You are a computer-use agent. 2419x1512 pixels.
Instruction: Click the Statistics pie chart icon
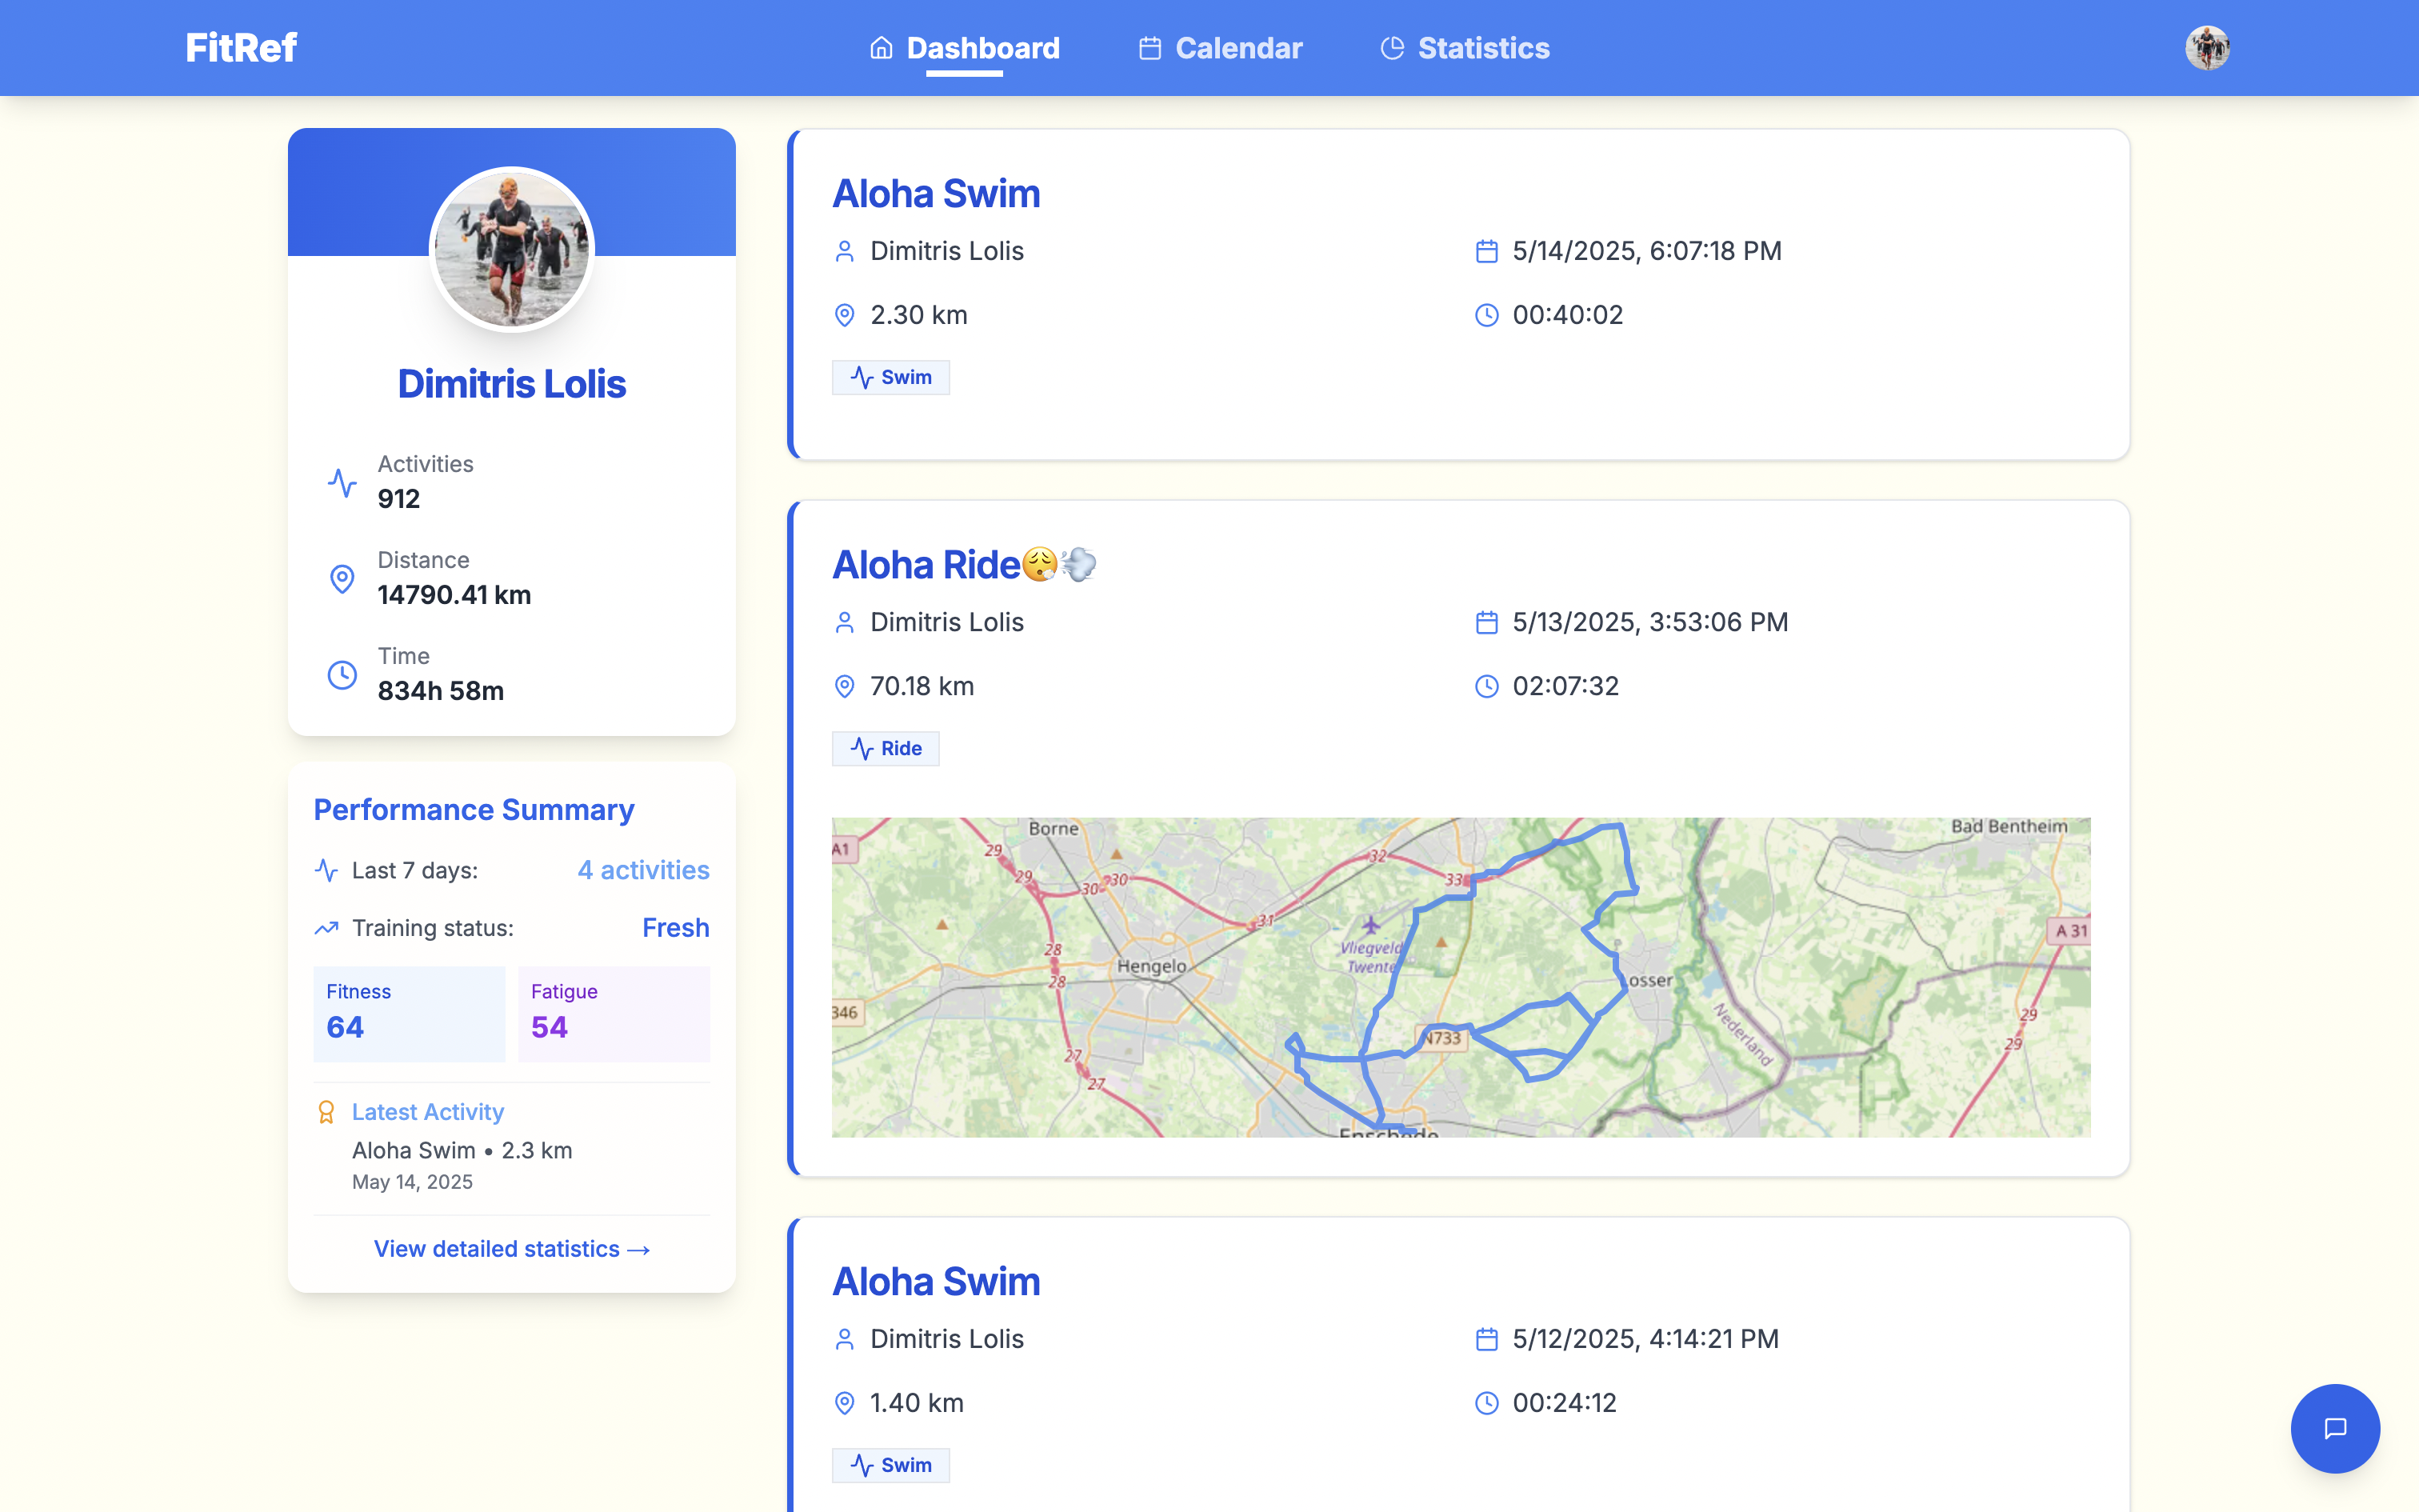(x=1393, y=48)
